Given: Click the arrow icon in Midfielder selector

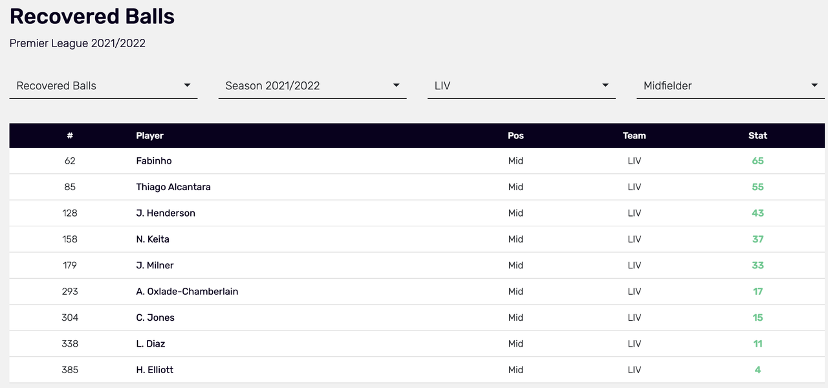Looking at the screenshot, I should point(814,85).
